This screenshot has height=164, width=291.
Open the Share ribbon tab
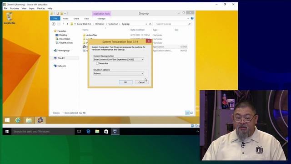click(x=76, y=19)
